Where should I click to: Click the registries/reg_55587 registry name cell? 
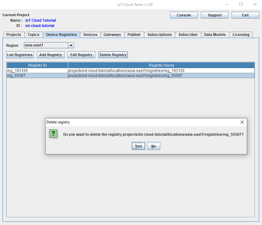161,76
